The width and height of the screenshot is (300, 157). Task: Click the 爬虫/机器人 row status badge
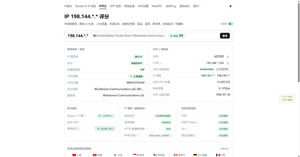(223, 135)
